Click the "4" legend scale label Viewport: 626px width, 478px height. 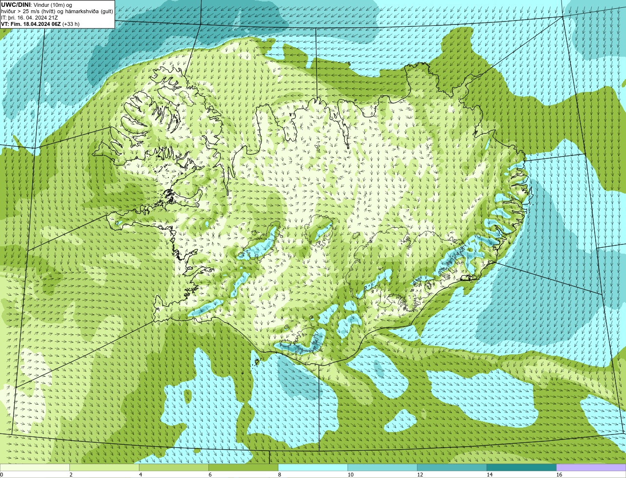pyautogui.click(x=140, y=475)
